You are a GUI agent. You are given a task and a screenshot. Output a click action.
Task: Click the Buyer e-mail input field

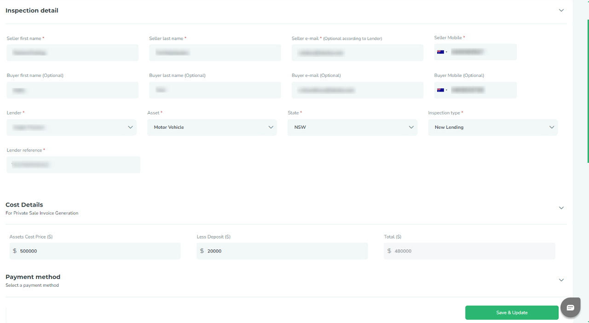click(x=357, y=90)
